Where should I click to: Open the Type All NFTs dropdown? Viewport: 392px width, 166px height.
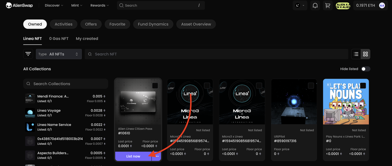(x=59, y=54)
